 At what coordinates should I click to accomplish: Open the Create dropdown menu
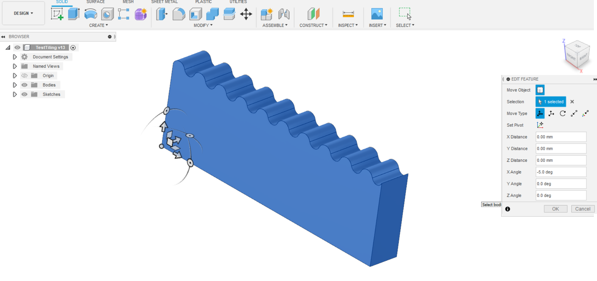click(x=98, y=25)
